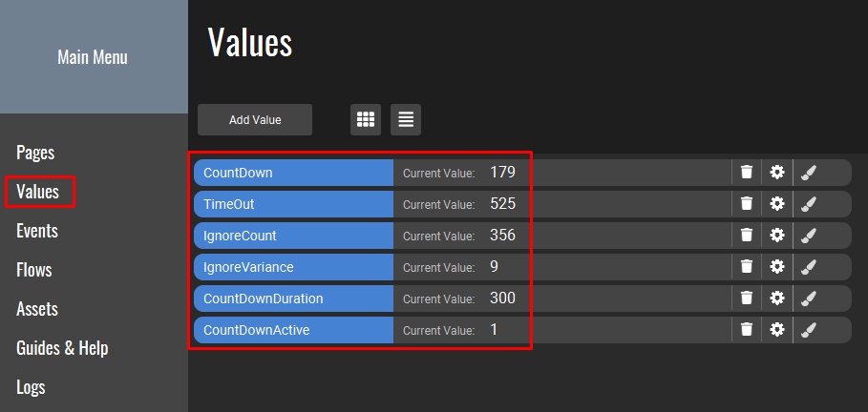Delete the IgnoreVariance value
This screenshot has height=412, width=868.
point(747,267)
